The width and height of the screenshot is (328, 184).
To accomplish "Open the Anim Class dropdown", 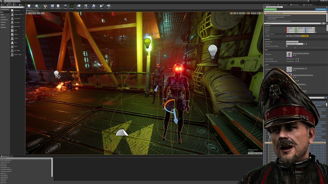I will tap(295, 44).
